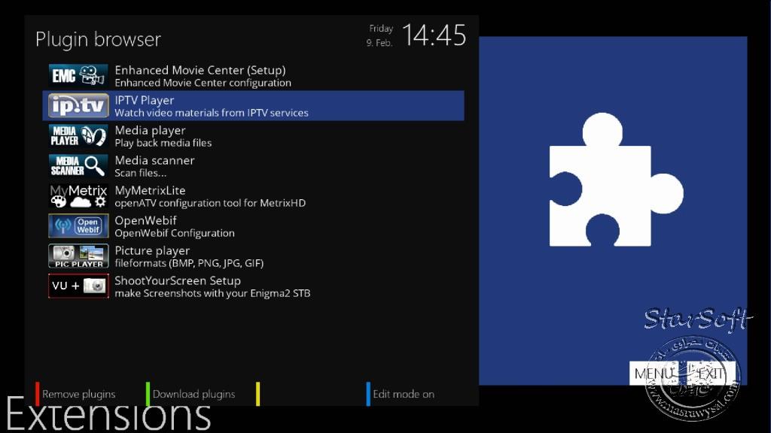Click "Play back media files" description

[x=163, y=143]
